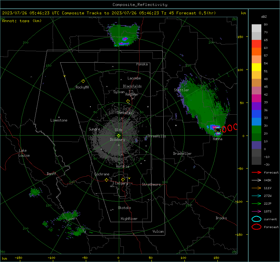This screenshot has width=280, height=262.
Task: Click the orange 57–60 dBZ color swatch
Action: (x=256, y=52)
